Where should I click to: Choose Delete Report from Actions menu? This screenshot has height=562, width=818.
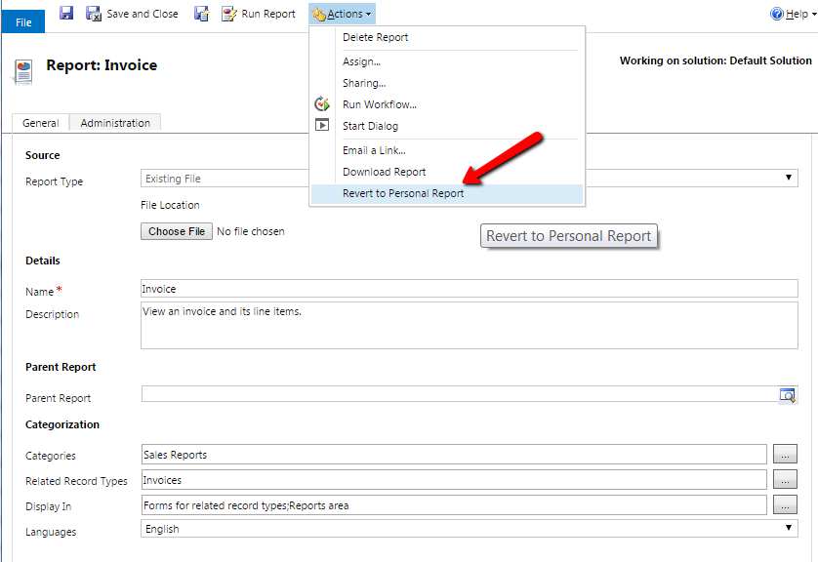click(x=376, y=37)
